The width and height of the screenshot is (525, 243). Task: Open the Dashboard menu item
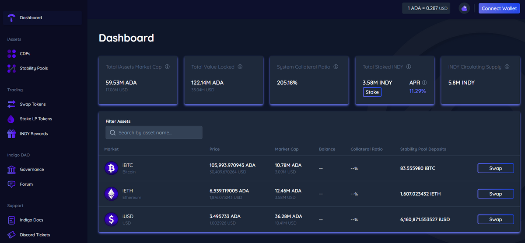click(x=42, y=17)
